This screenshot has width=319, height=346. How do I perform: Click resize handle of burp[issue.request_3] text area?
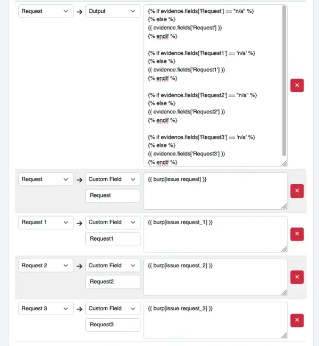click(x=284, y=335)
